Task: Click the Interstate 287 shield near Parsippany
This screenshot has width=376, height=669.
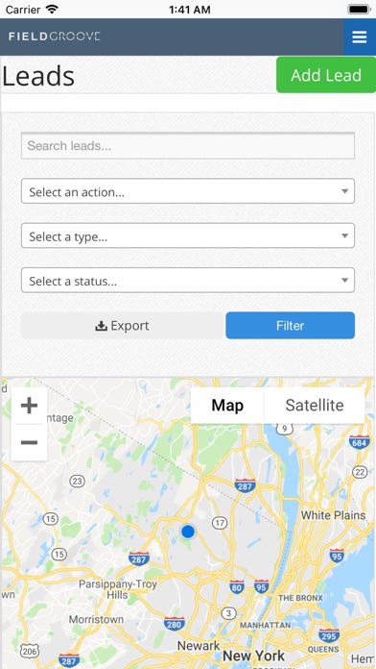Action: [139, 558]
